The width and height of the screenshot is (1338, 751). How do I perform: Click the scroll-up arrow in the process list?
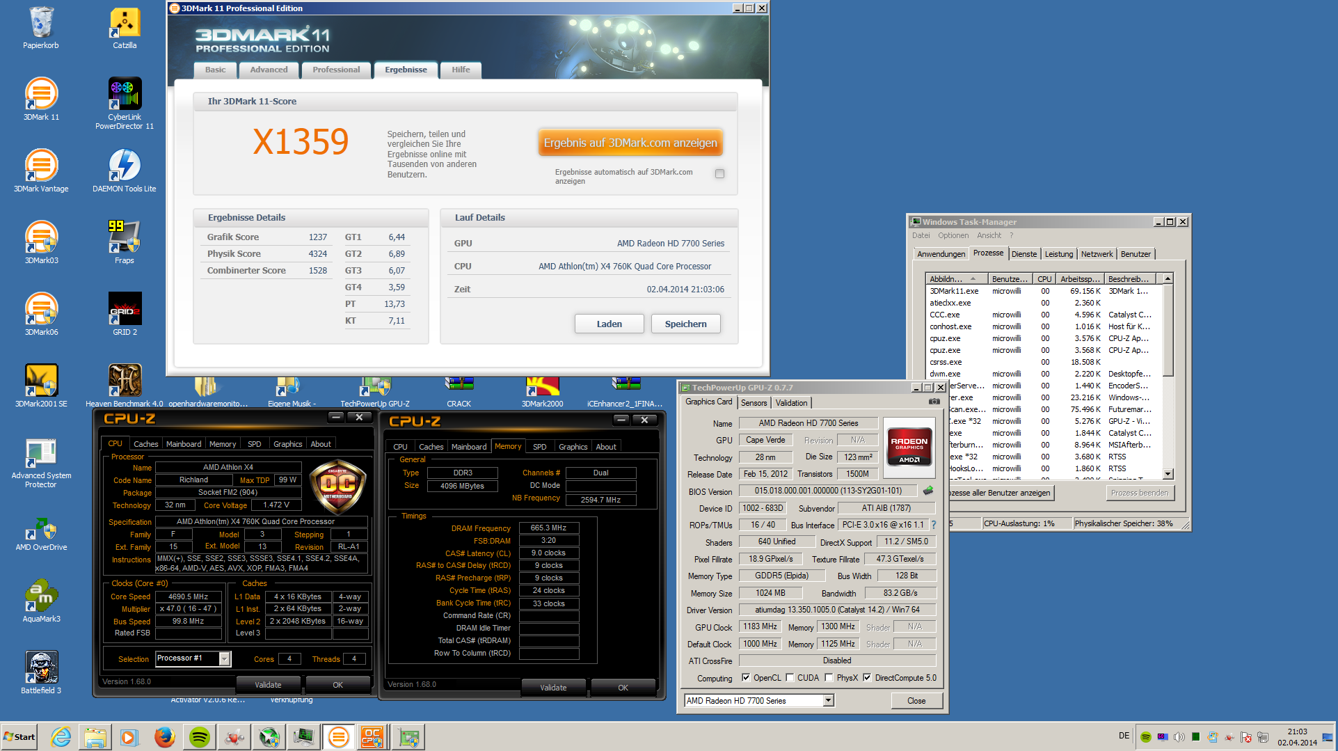tap(1168, 278)
